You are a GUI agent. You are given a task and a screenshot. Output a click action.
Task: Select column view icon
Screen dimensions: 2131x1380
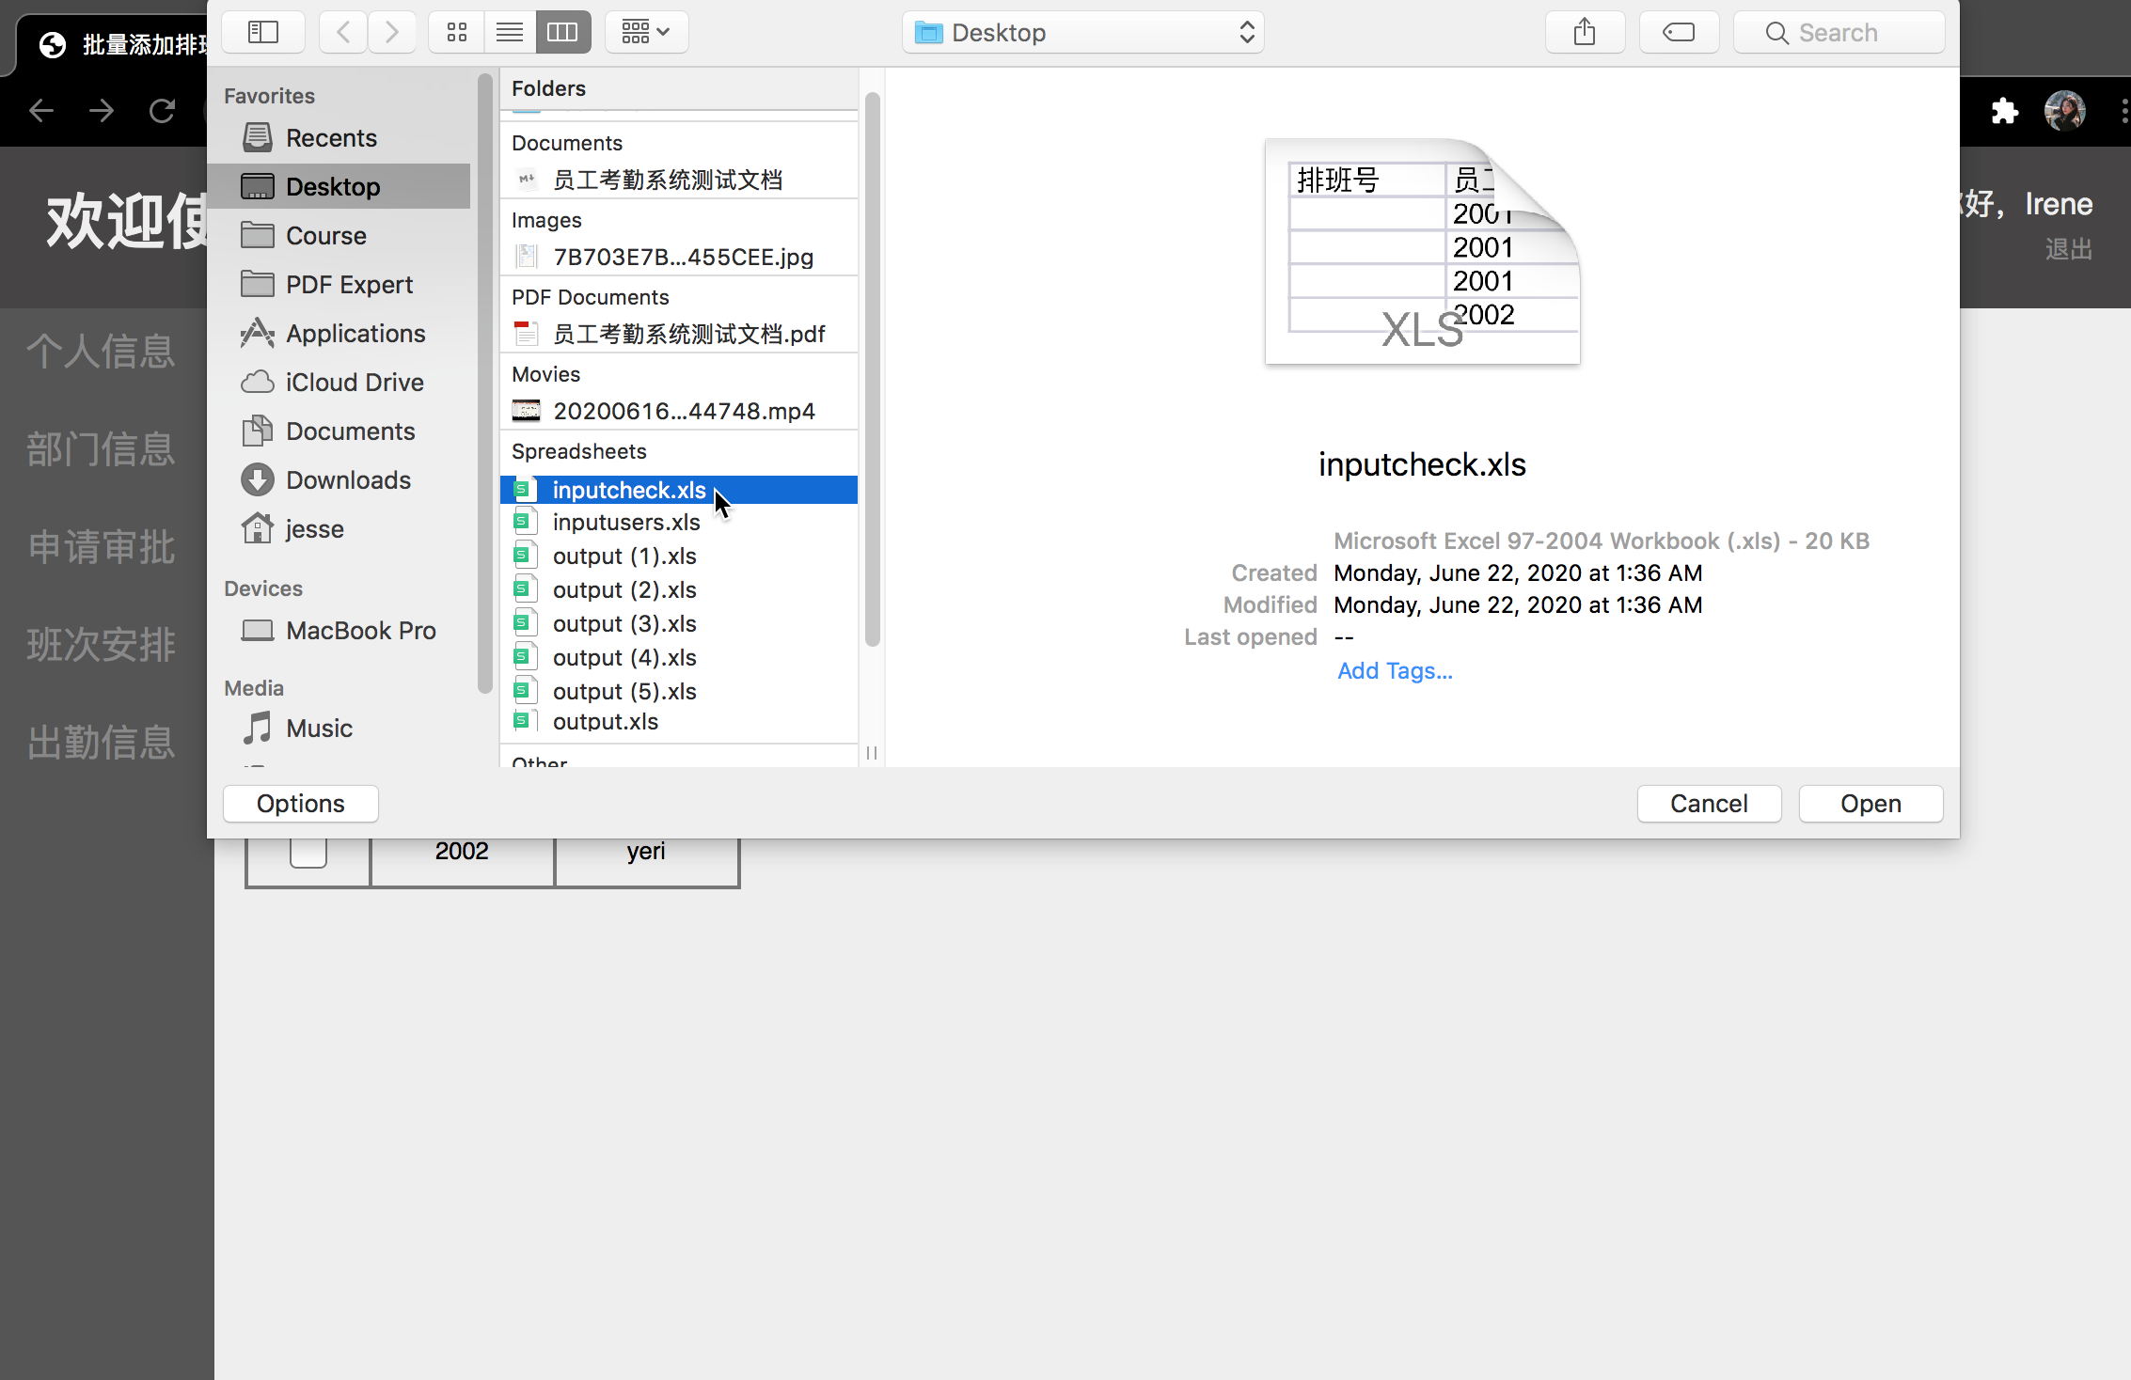[x=562, y=33]
